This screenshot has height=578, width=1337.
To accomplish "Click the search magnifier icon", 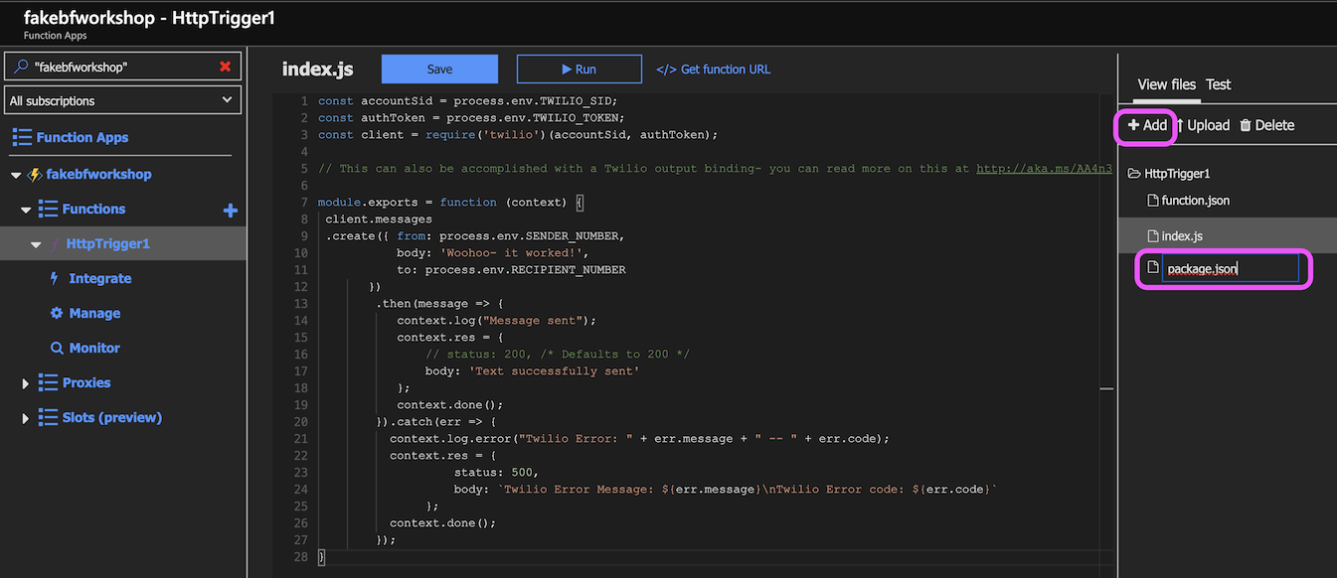I will (x=22, y=67).
